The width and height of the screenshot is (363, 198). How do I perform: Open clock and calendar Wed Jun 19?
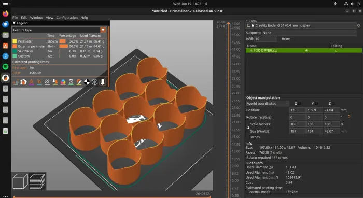(187, 4)
